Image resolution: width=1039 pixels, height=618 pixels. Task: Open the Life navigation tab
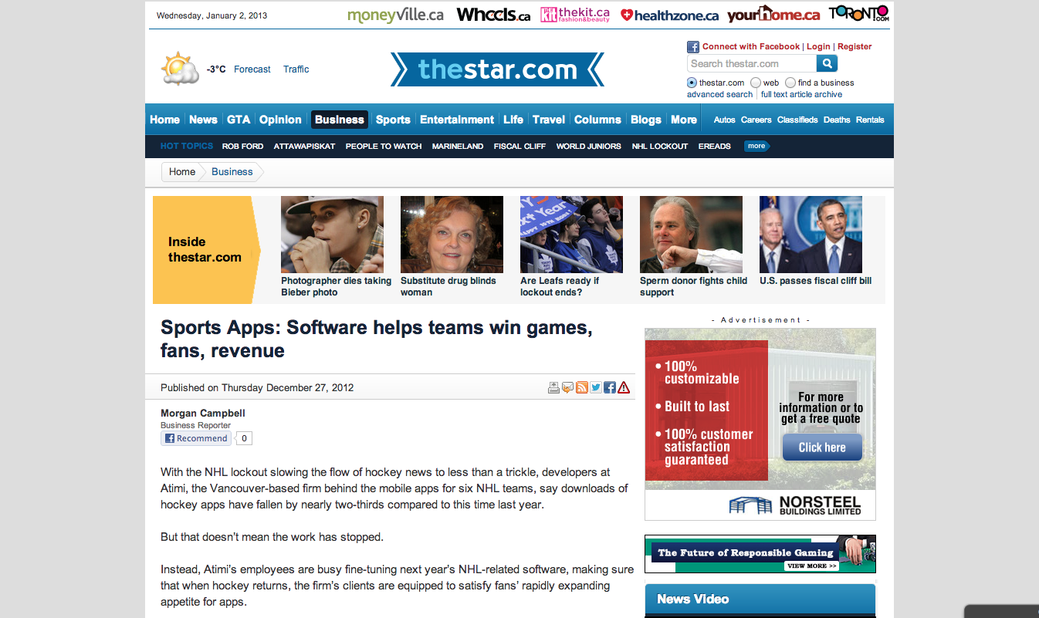pos(513,120)
